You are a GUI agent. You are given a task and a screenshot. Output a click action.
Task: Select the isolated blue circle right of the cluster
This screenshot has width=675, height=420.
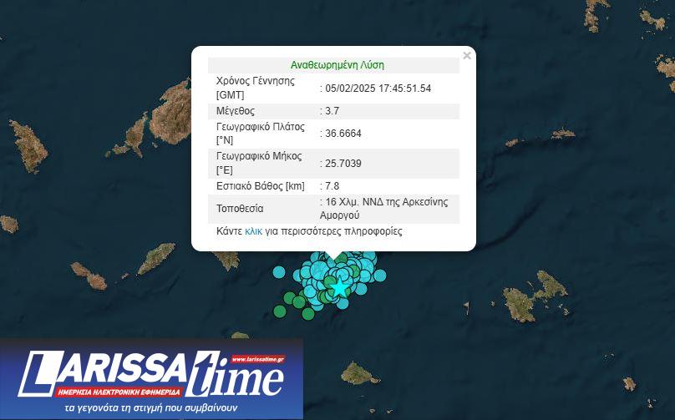pos(380,275)
